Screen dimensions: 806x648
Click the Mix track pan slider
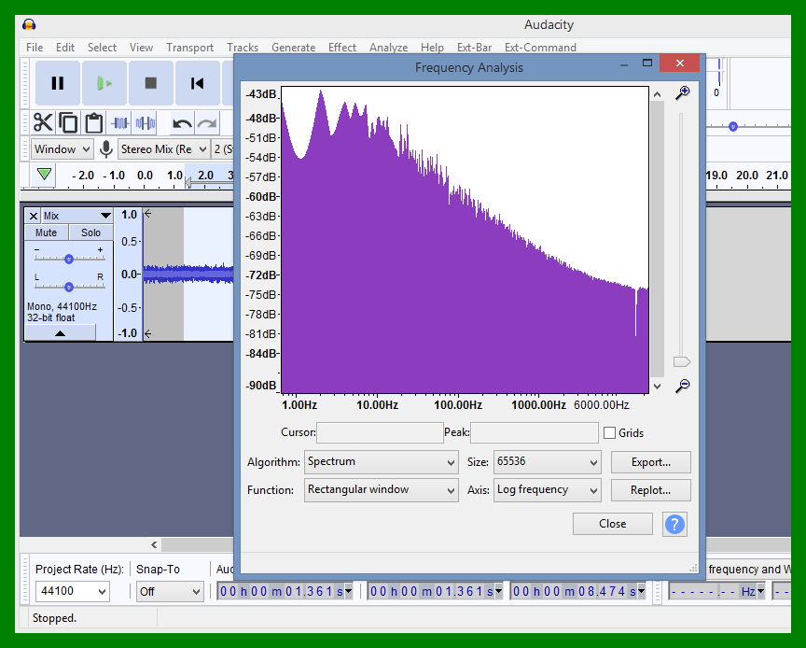69,286
